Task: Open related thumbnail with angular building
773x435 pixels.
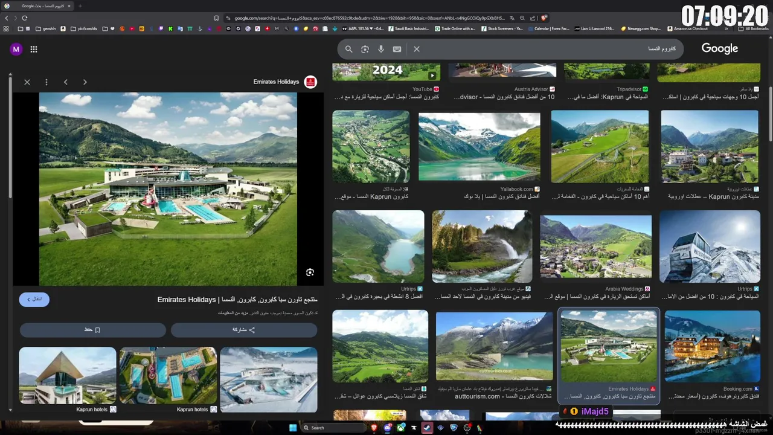Action: point(68,375)
